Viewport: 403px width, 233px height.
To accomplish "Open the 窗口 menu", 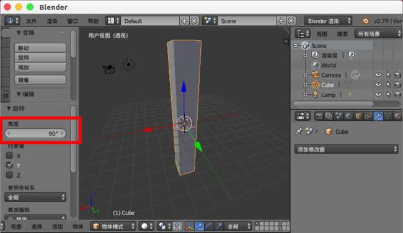I will tap(73, 21).
